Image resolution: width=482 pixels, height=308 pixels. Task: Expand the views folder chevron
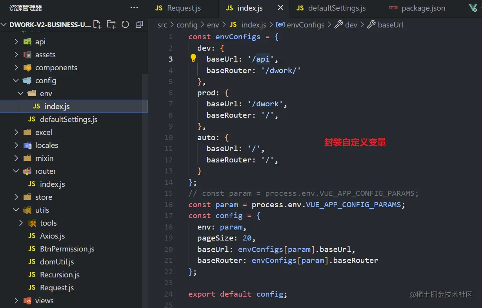16,301
